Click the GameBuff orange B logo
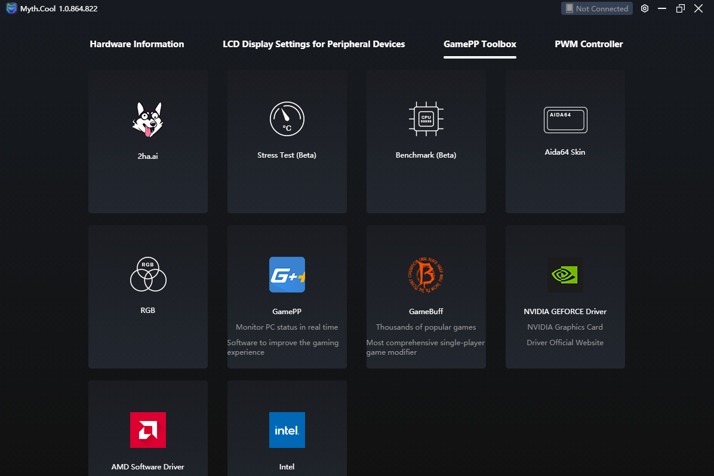Viewport: 714px width, 476px height. point(426,275)
